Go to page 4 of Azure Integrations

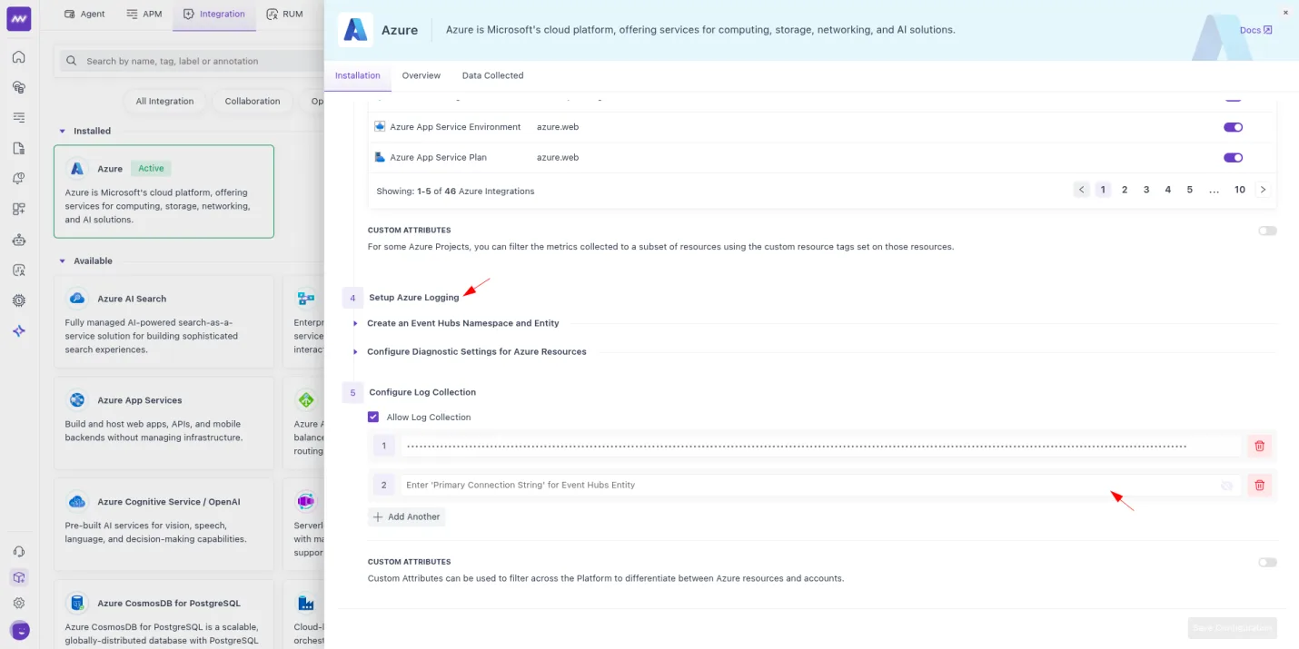point(1168,190)
